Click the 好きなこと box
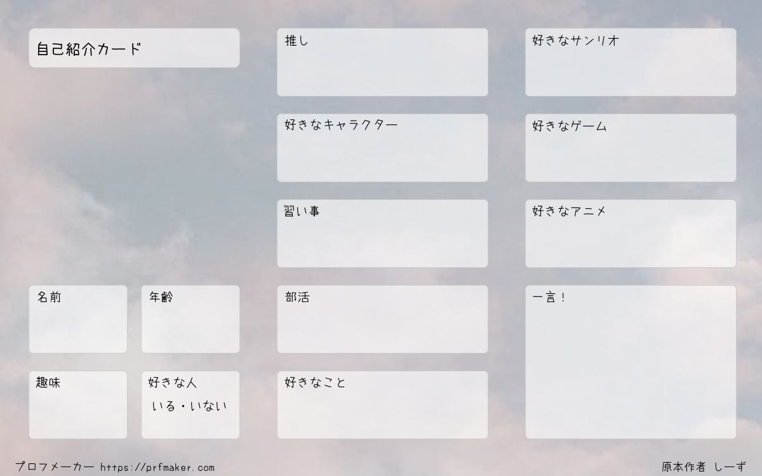This screenshot has height=476, width=762. [382, 405]
